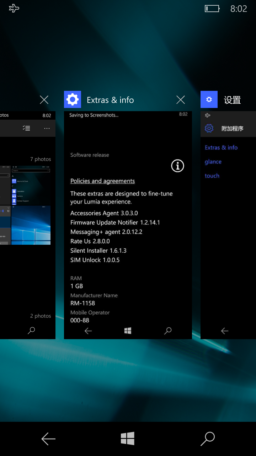Viewport: 256px width, 456px height.
Task: Tap the 2 photos group label
Action: [x=41, y=316]
